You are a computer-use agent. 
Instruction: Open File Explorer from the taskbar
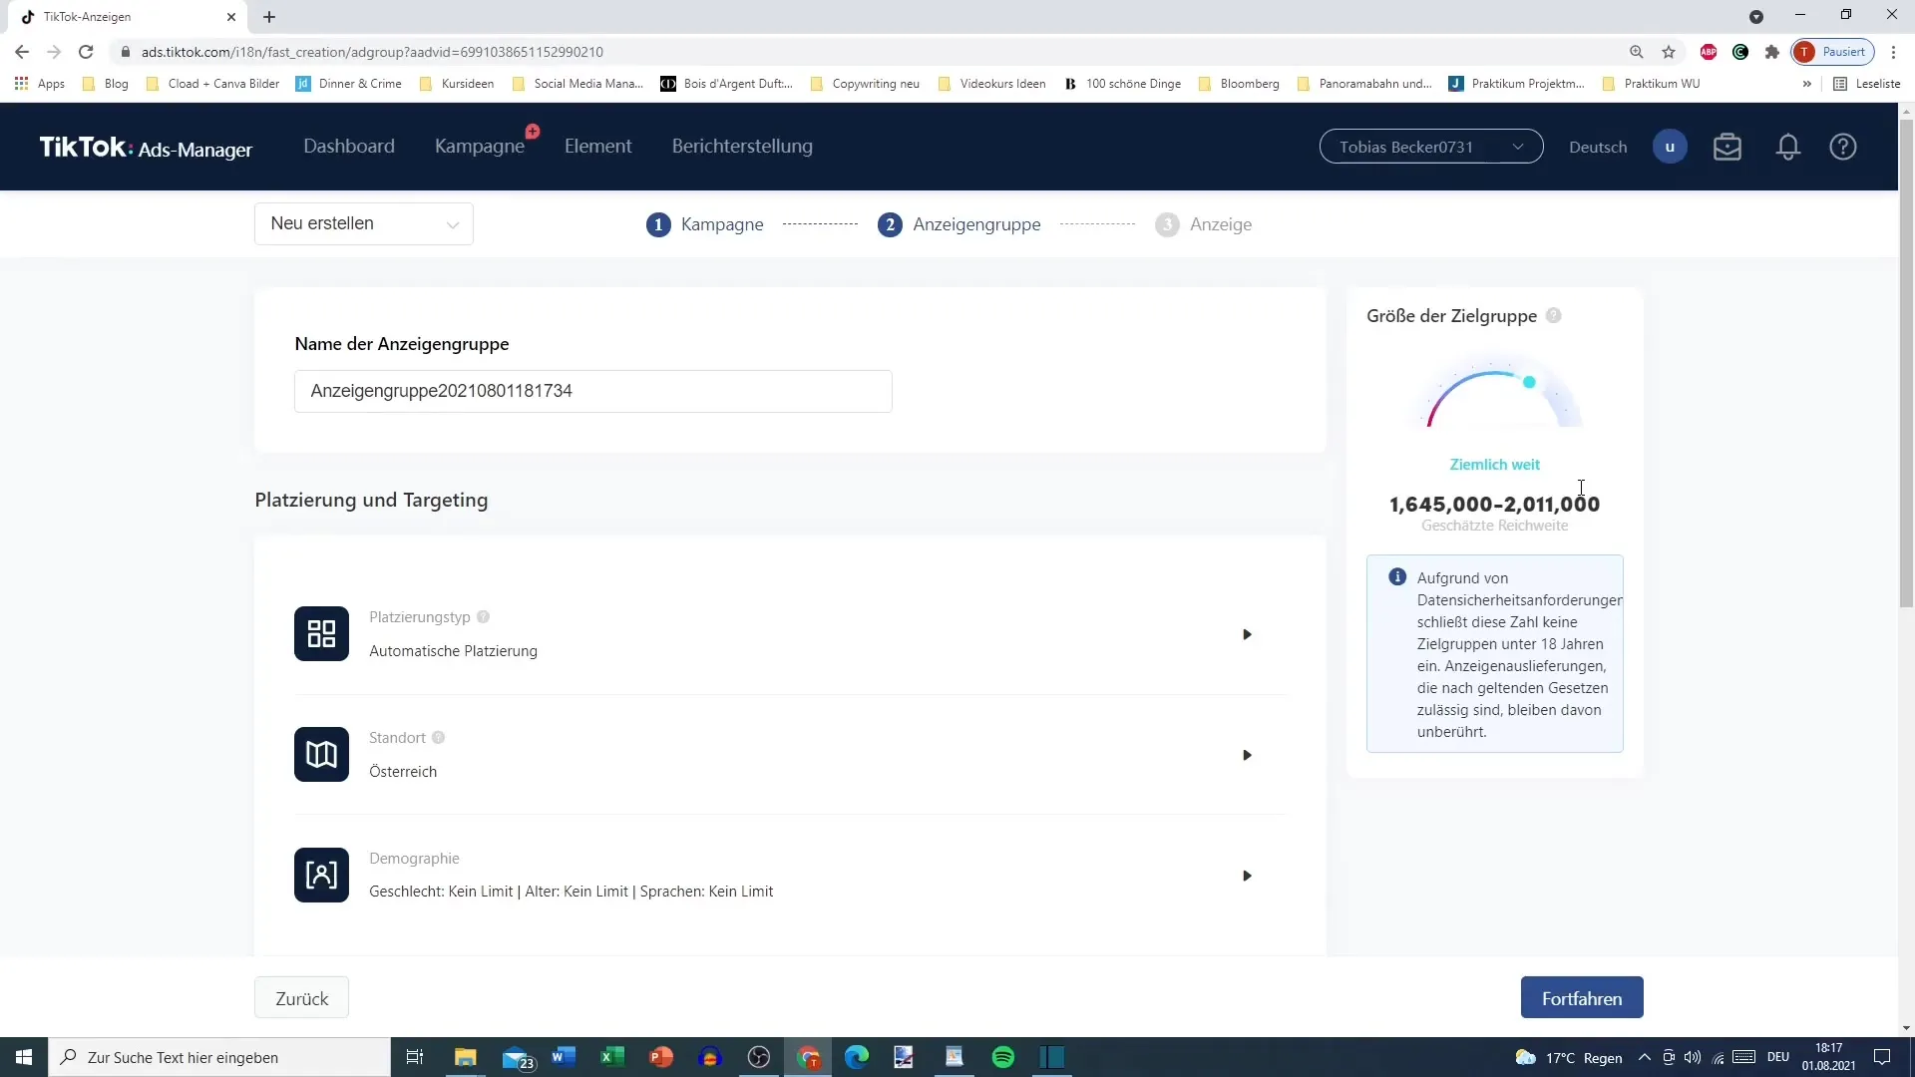(x=466, y=1057)
